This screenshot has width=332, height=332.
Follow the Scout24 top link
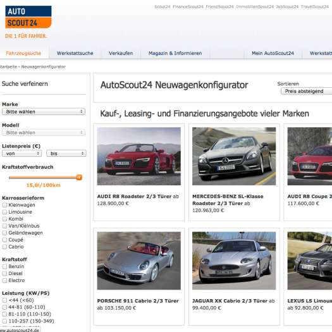coord(162,7)
